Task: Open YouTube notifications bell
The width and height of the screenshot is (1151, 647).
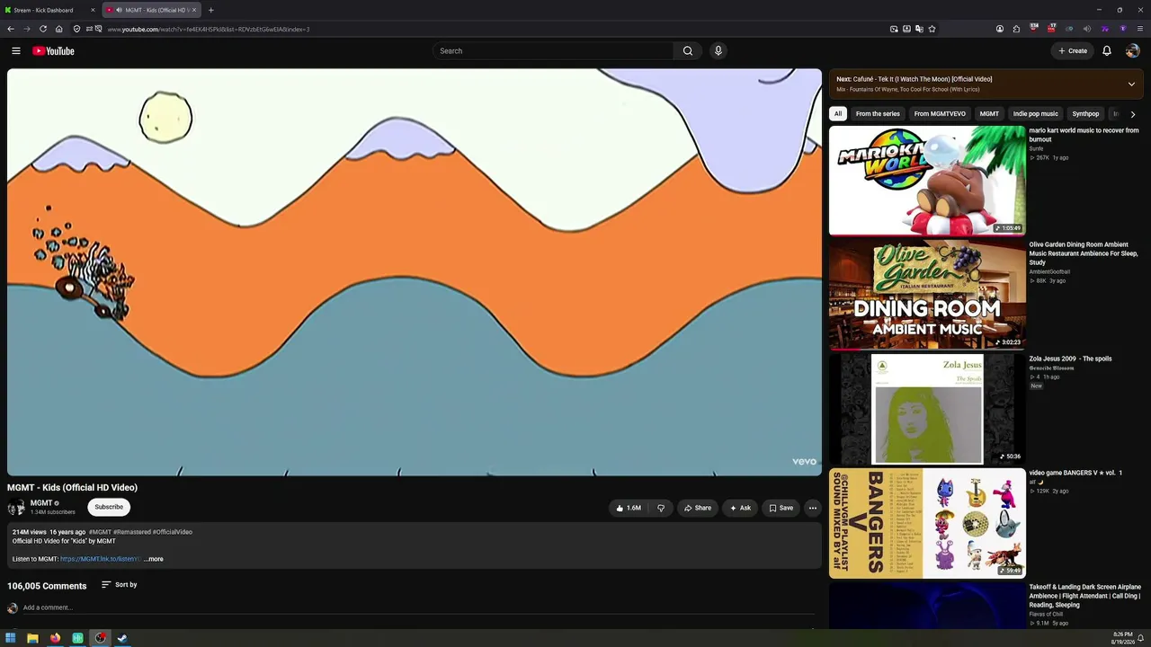Action: tap(1107, 51)
